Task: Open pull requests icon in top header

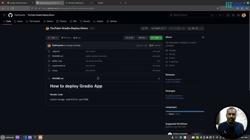Action: [233, 15]
